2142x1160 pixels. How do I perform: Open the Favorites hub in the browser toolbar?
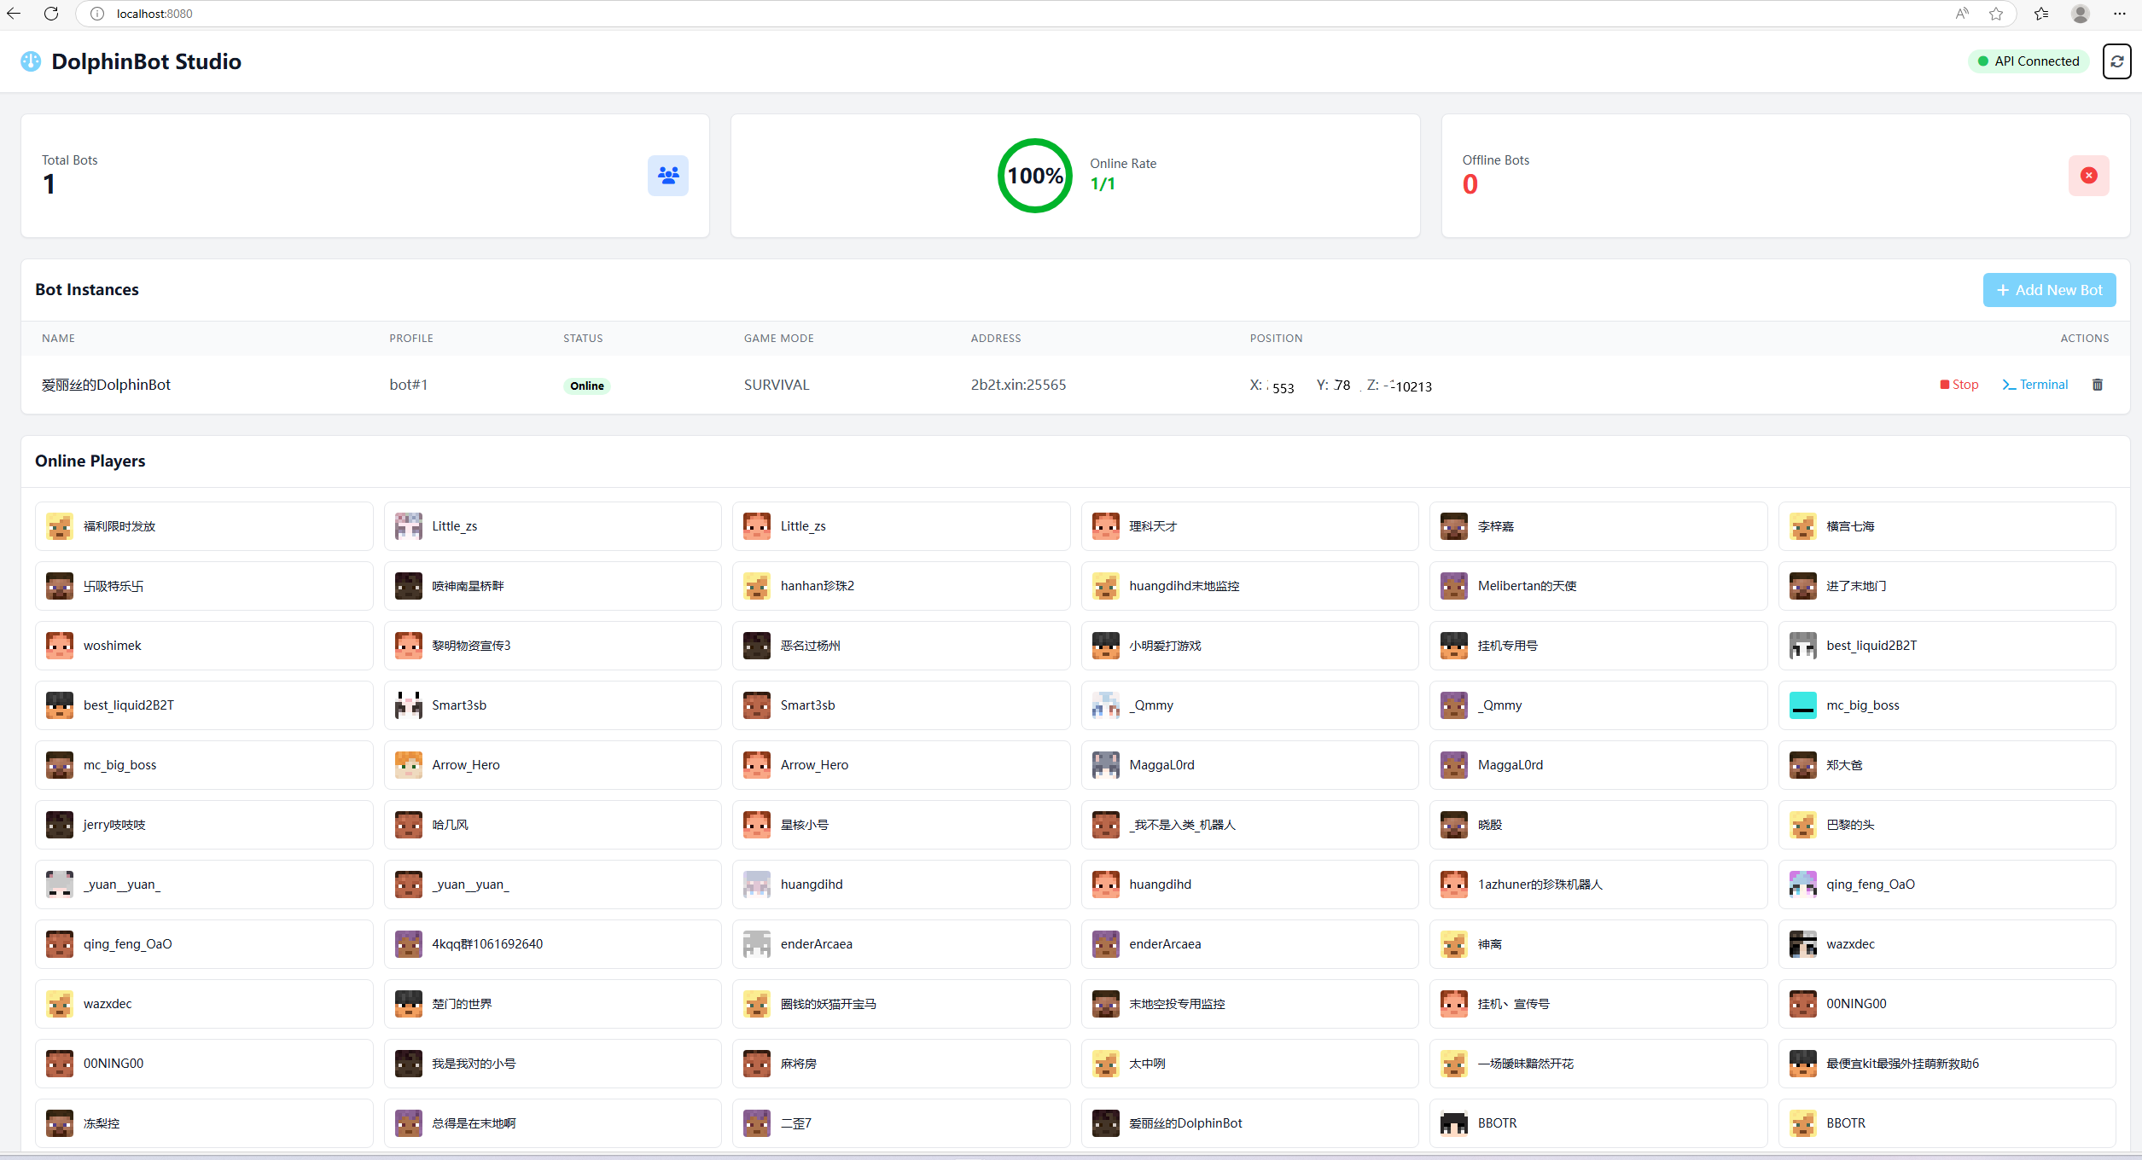coord(2040,14)
